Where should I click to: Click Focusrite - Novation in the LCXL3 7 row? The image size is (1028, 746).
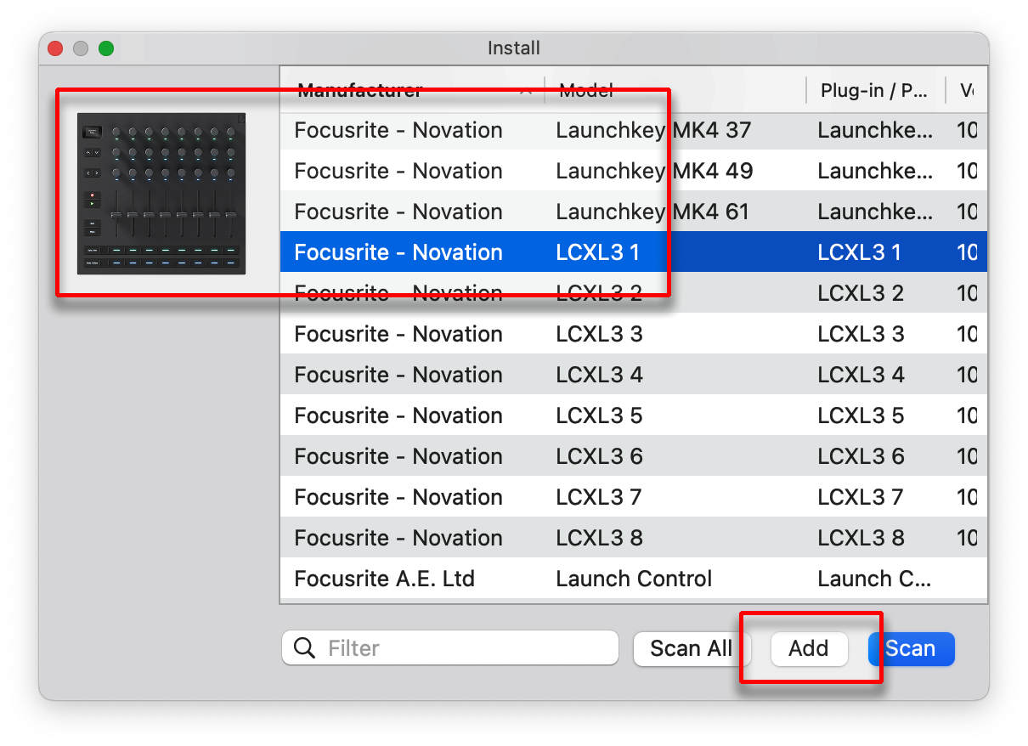tap(398, 497)
